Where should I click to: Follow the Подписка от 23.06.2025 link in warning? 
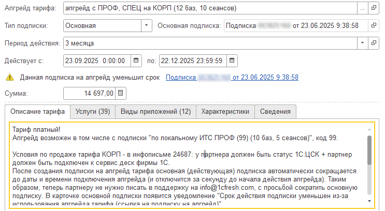(232, 78)
